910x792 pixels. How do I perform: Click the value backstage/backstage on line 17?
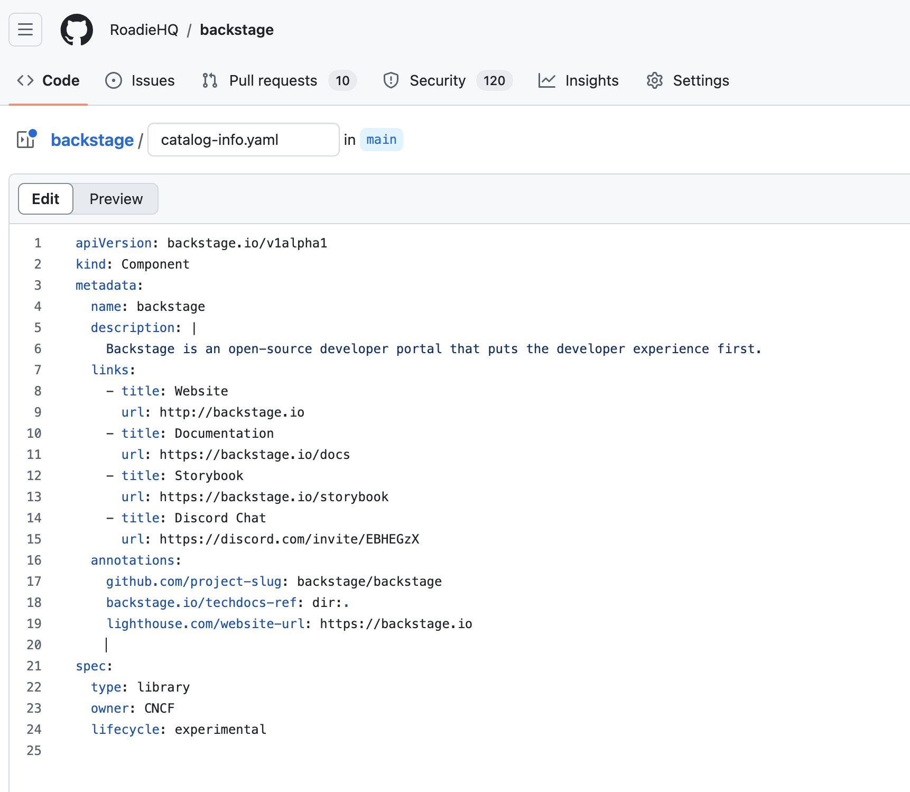pyautogui.click(x=369, y=582)
